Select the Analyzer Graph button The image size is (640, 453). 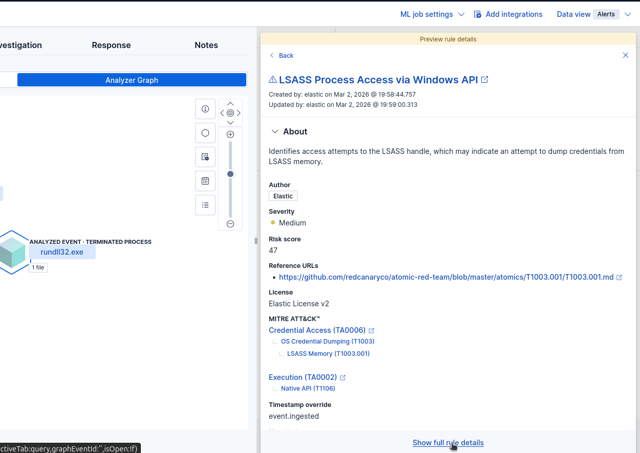tap(132, 80)
